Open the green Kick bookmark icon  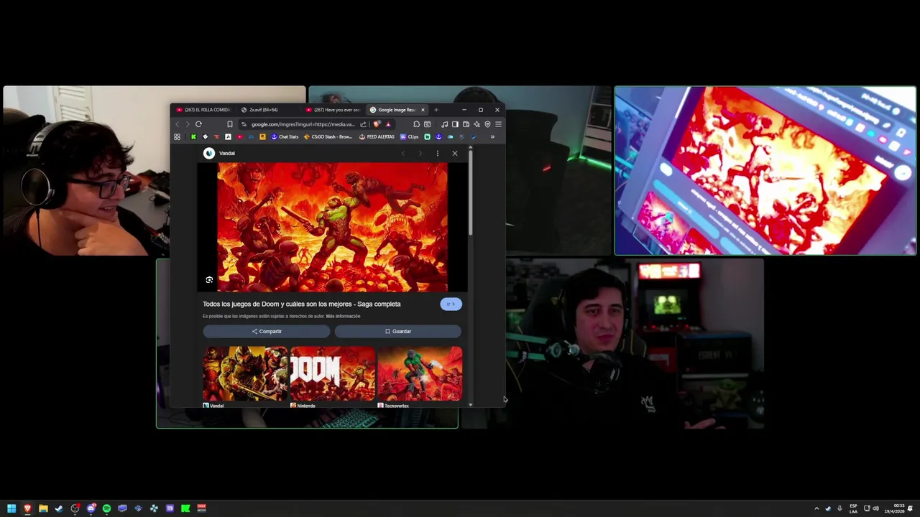[x=193, y=136]
